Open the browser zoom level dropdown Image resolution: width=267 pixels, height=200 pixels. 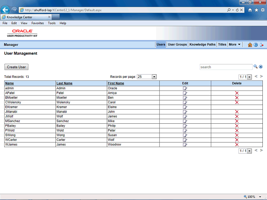[x=260, y=197]
